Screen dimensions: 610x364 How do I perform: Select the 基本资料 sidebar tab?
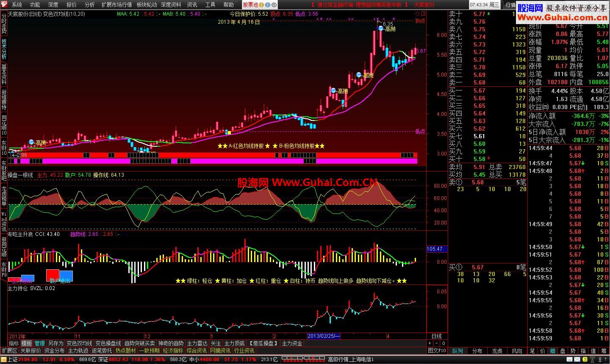click(x=4, y=74)
